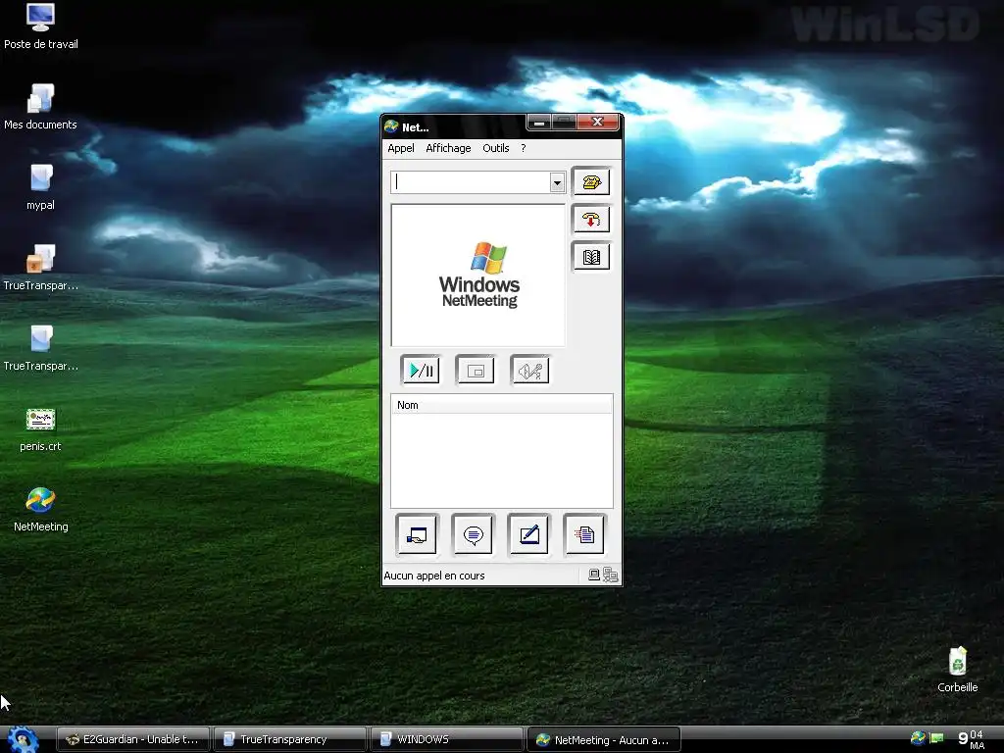Select Mes documents desktop icon
Viewport: 1004px width, 753px height.
40,107
